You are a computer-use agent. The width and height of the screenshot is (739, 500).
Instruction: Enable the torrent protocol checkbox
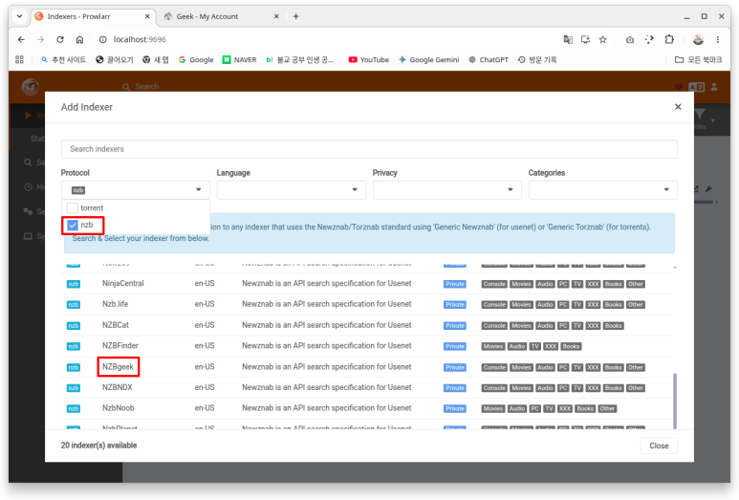[73, 207]
